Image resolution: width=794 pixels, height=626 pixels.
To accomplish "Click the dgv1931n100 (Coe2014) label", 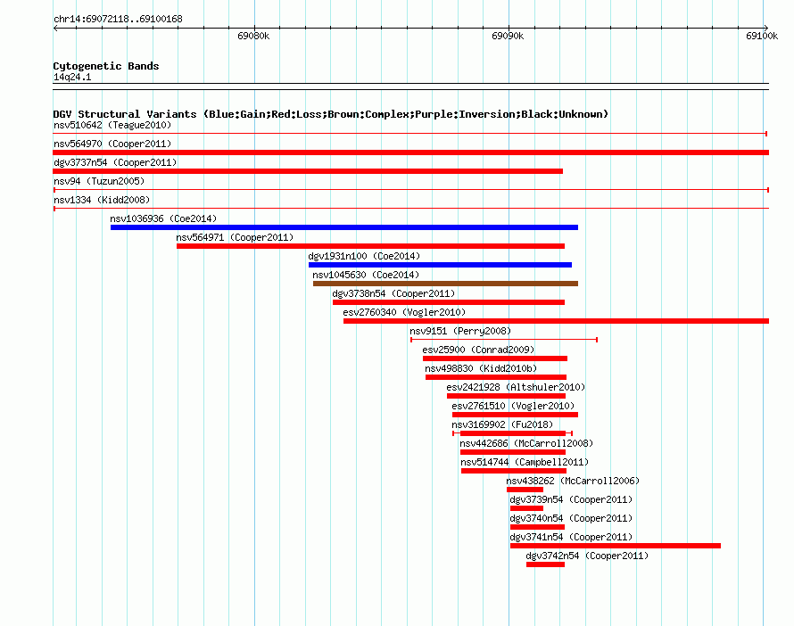I will click(364, 256).
